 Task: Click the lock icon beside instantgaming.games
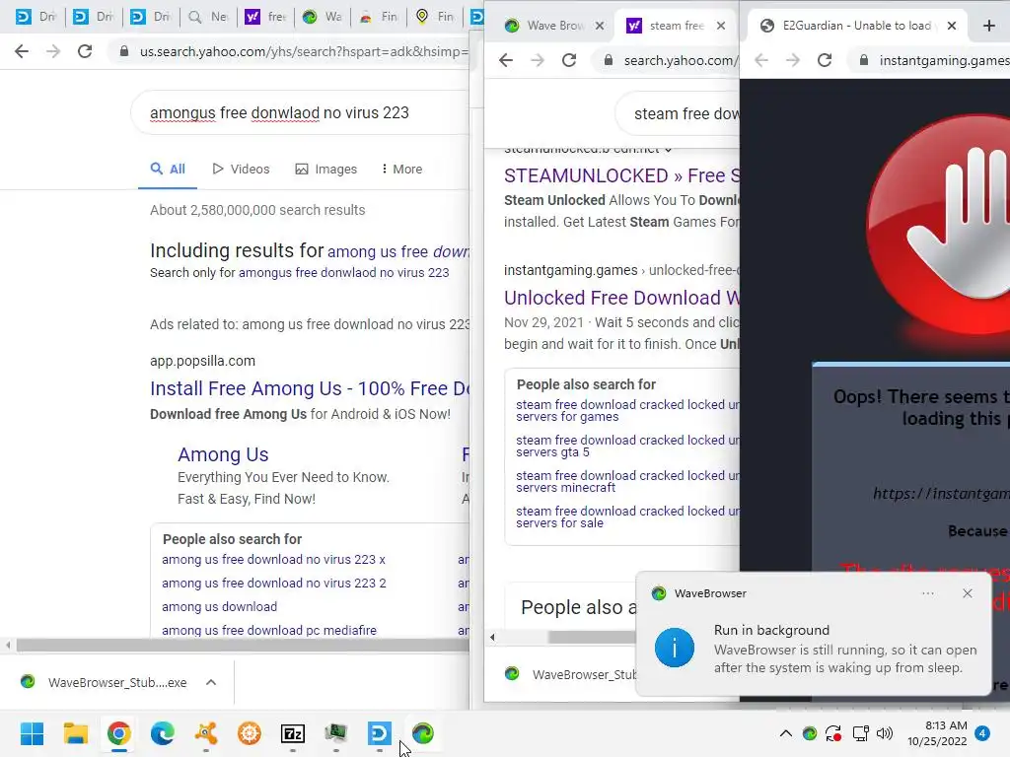coord(864,60)
